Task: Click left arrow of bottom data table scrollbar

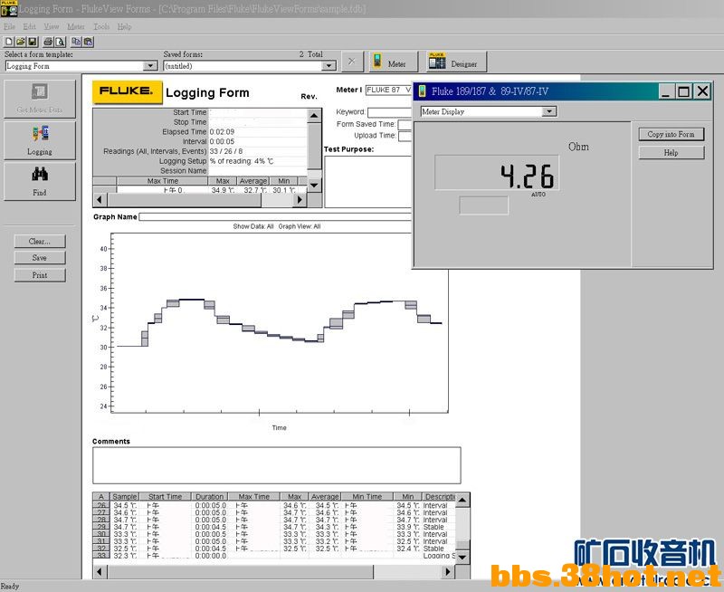Action: coord(100,572)
